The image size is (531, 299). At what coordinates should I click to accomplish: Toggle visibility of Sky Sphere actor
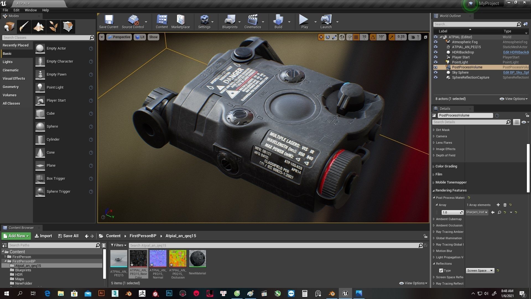(x=436, y=73)
